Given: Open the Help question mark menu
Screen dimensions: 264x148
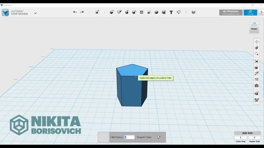Looking at the screenshot, I should 261,12.
